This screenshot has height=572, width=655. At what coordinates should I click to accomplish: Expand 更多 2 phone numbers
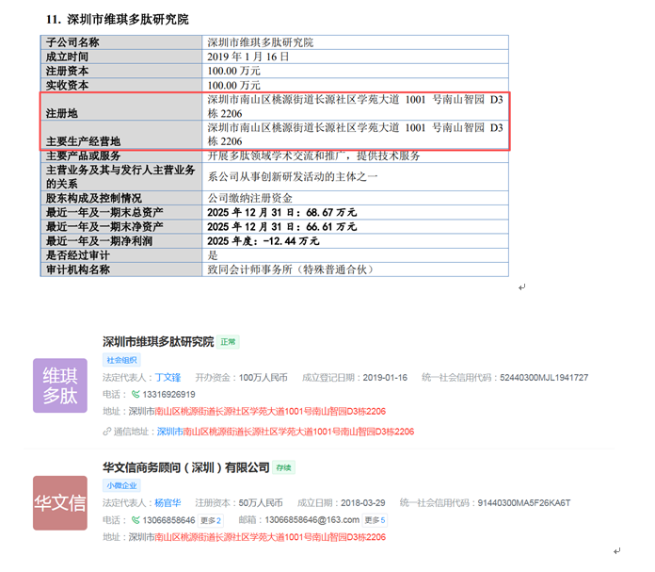coord(210,520)
